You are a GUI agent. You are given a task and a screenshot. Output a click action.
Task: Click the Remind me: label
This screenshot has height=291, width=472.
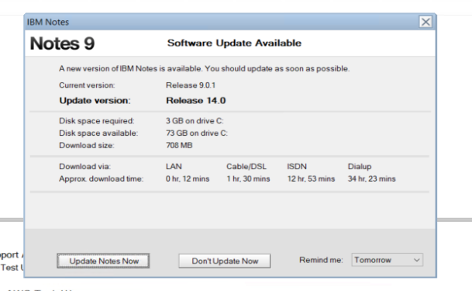[x=321, y=260]
